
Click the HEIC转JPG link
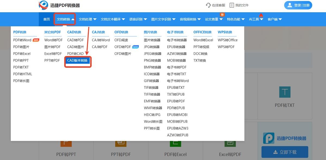coord(152,115)
